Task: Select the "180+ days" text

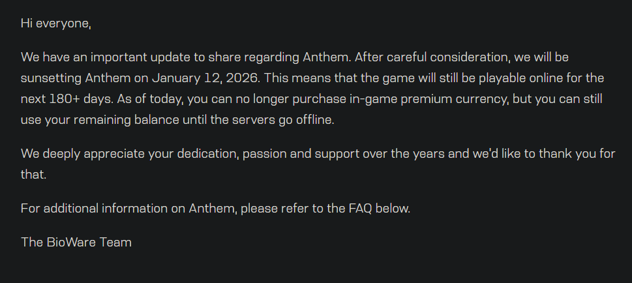Action: point(81,99)
